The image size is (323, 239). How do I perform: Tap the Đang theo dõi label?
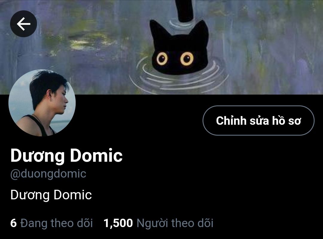[57, 223]
